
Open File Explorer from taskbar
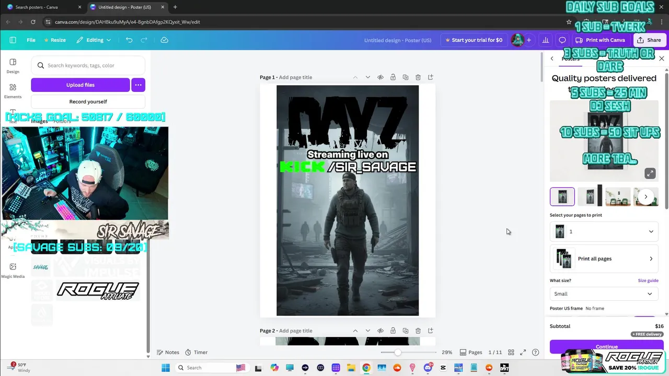pos(351,368)
